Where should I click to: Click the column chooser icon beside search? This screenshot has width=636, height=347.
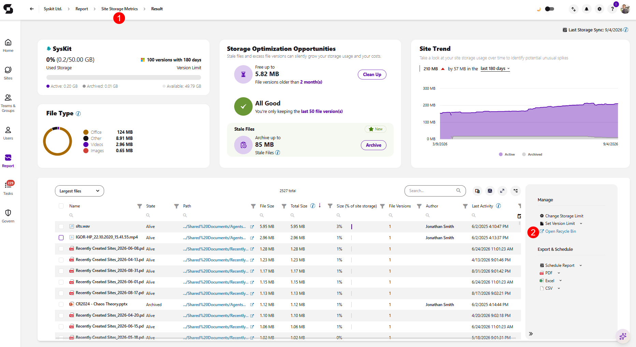pyautogui.click(x=477, y=191)
